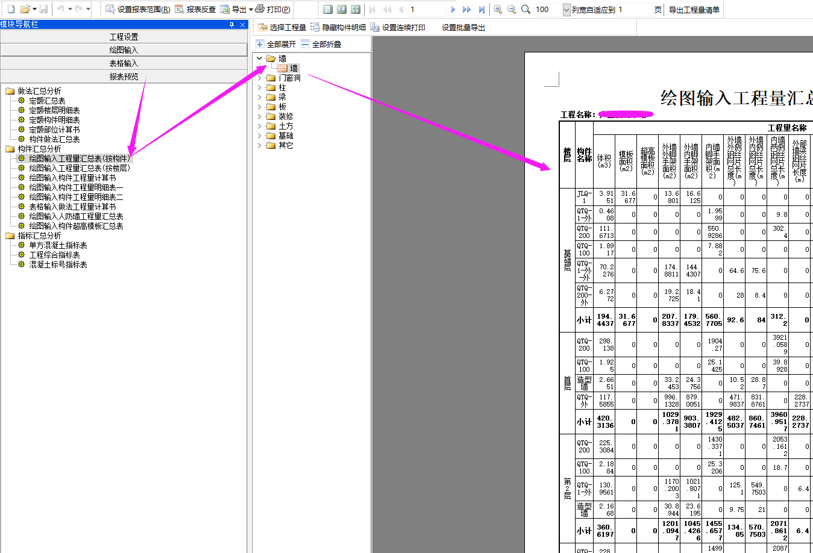Open the 定额部位计算书 report

(54, 130)
